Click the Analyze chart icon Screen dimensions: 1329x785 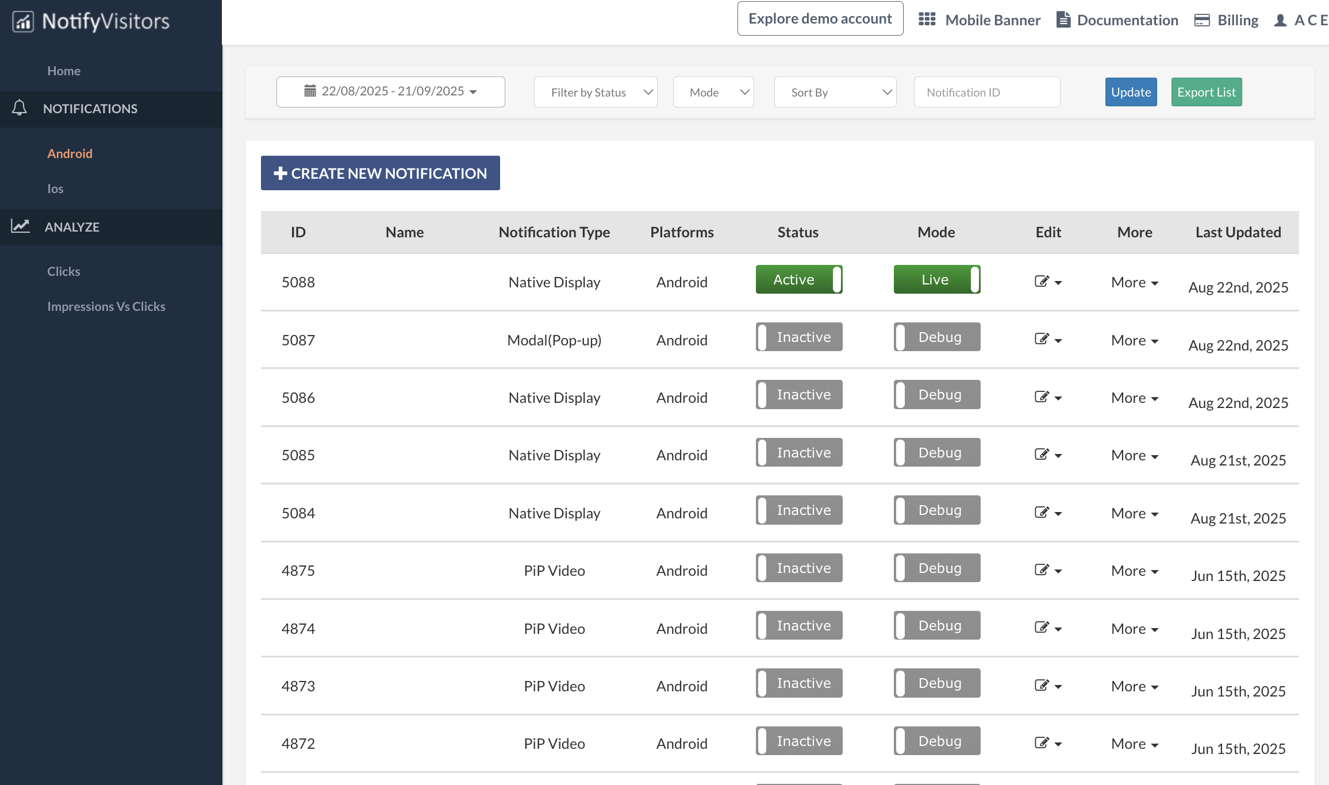(21, 226)
